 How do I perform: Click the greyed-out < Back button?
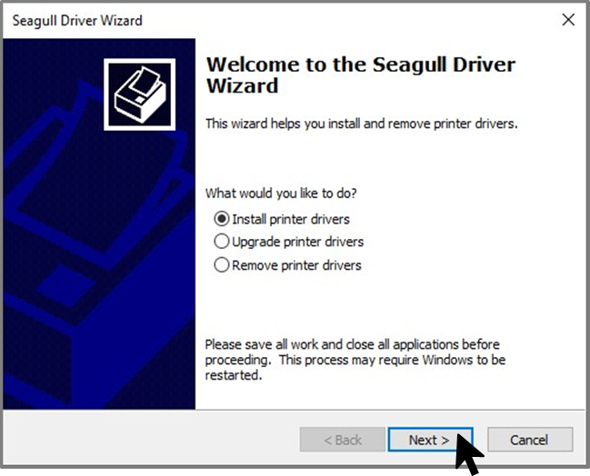tap(343, 440)
